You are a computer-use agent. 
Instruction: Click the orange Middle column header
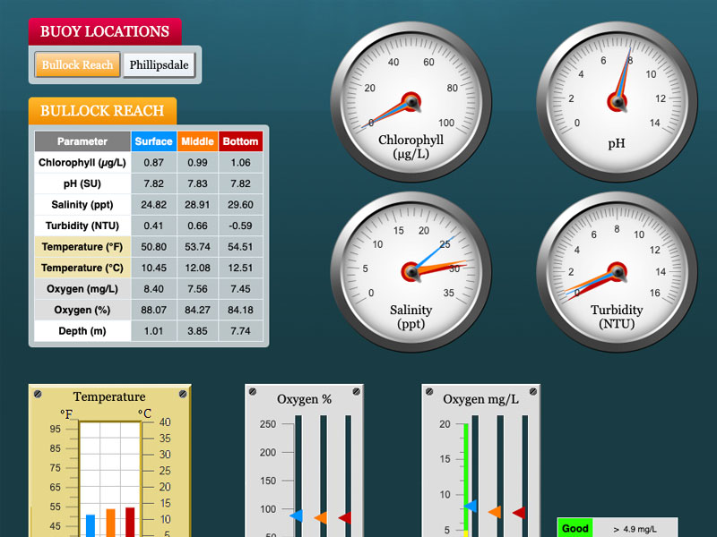(x=196, y=141)
